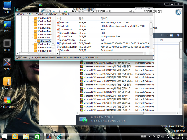Collapse the Windows NT tree node
Screen dimensions: 187x140
tap(32, 38)
